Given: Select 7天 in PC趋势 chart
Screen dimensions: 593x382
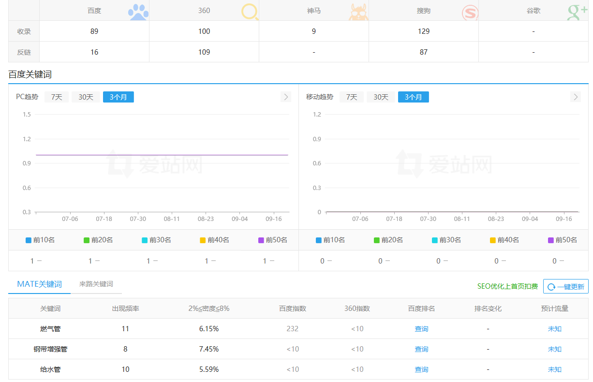Looking at the screenshot, I should [57, 97].
